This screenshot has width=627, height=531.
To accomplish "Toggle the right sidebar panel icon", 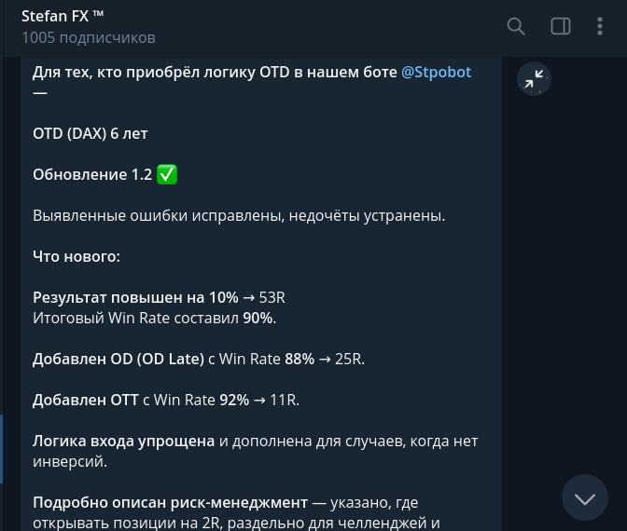I will coord(561,26).
